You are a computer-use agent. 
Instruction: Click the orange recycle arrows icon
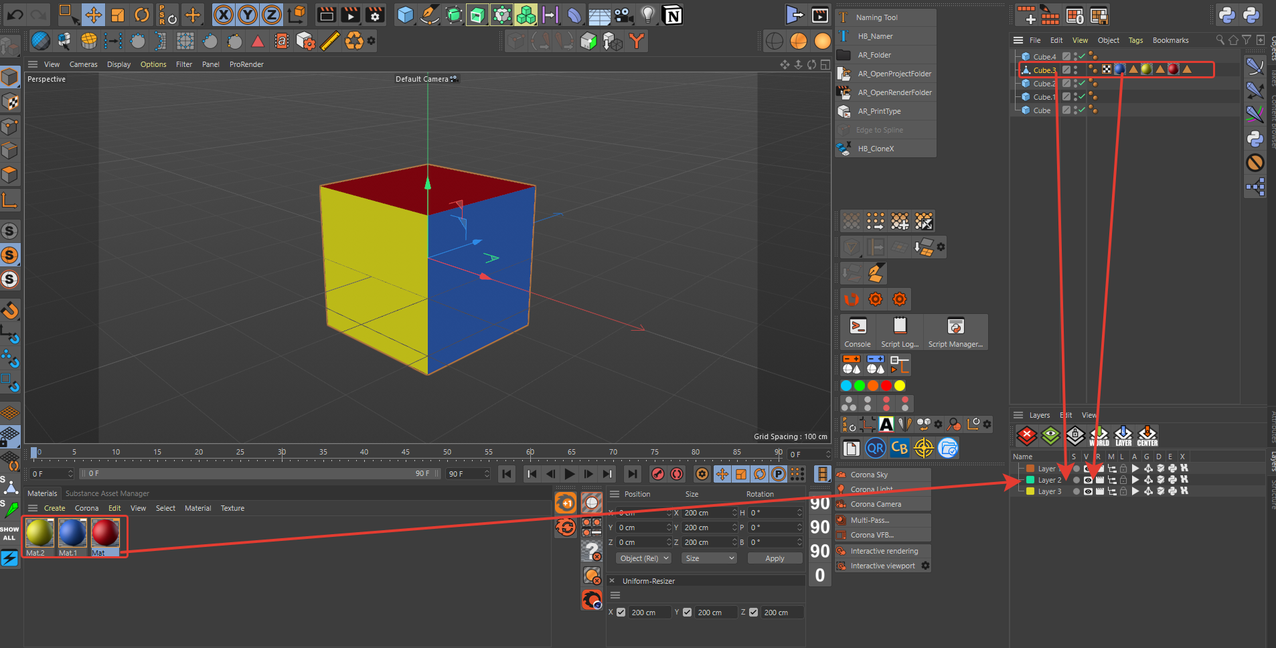tap(354, 42)
